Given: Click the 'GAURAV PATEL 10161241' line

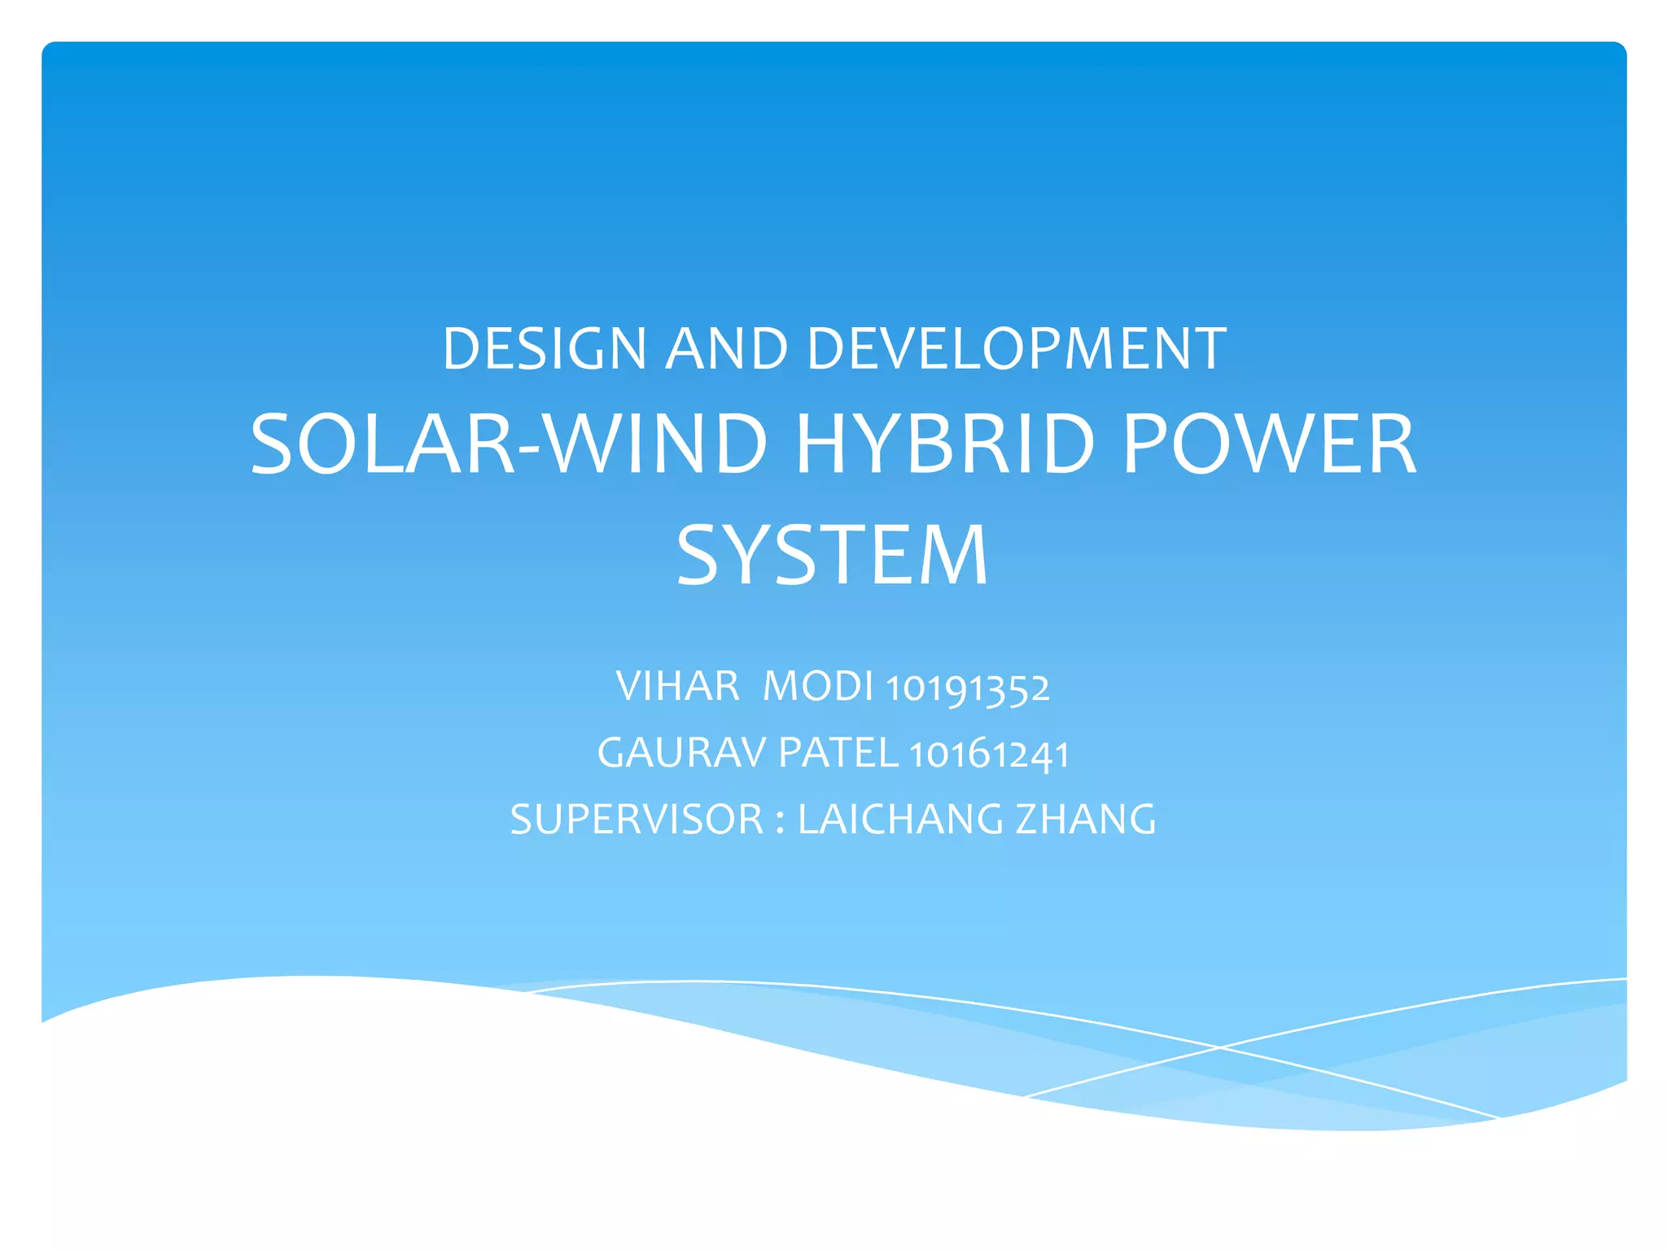Looking at the screenshot, I should [833, 754].
